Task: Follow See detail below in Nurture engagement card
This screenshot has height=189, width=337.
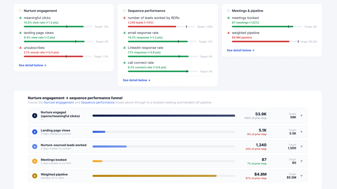Action: click(33, 65)
